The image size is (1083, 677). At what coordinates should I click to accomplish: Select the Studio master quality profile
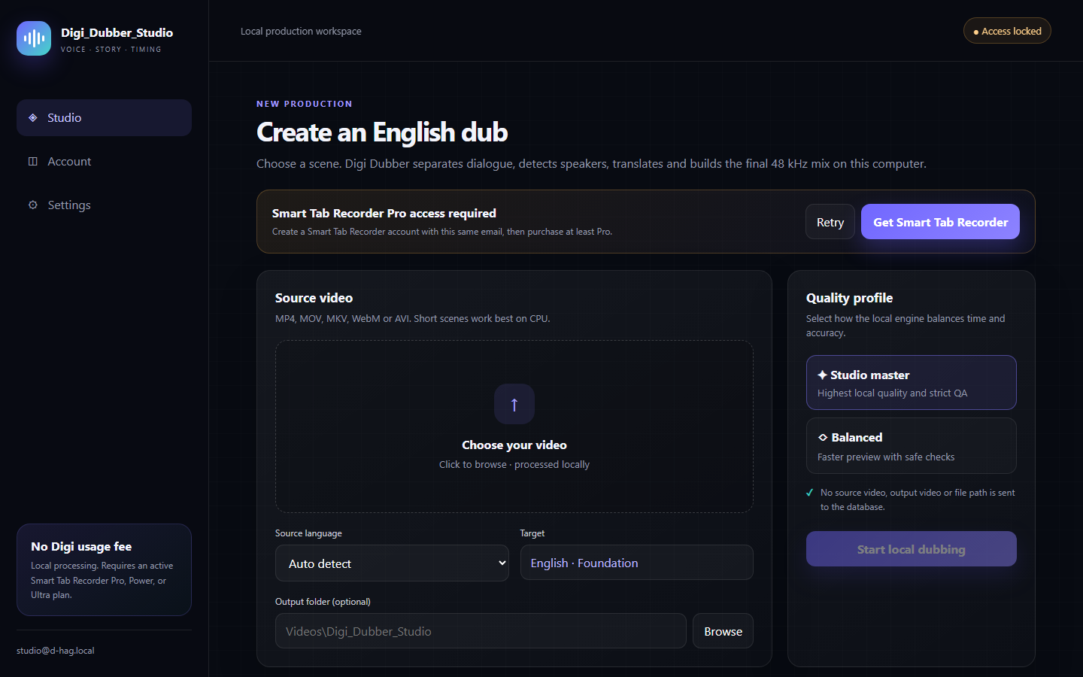pos(911,382)
